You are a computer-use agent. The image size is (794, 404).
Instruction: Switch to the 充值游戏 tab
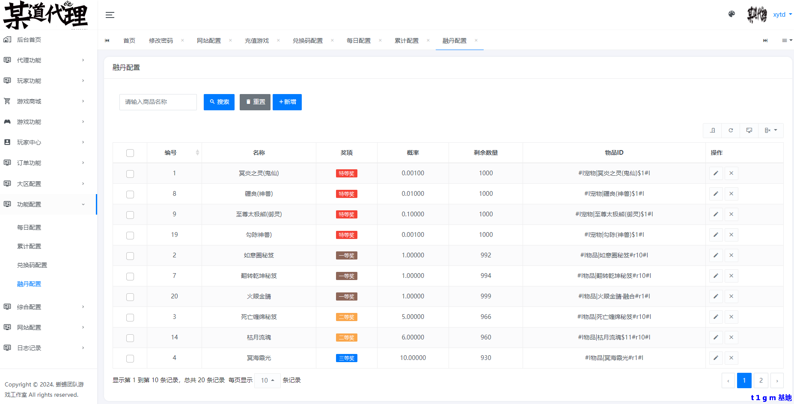click(257, 41)
